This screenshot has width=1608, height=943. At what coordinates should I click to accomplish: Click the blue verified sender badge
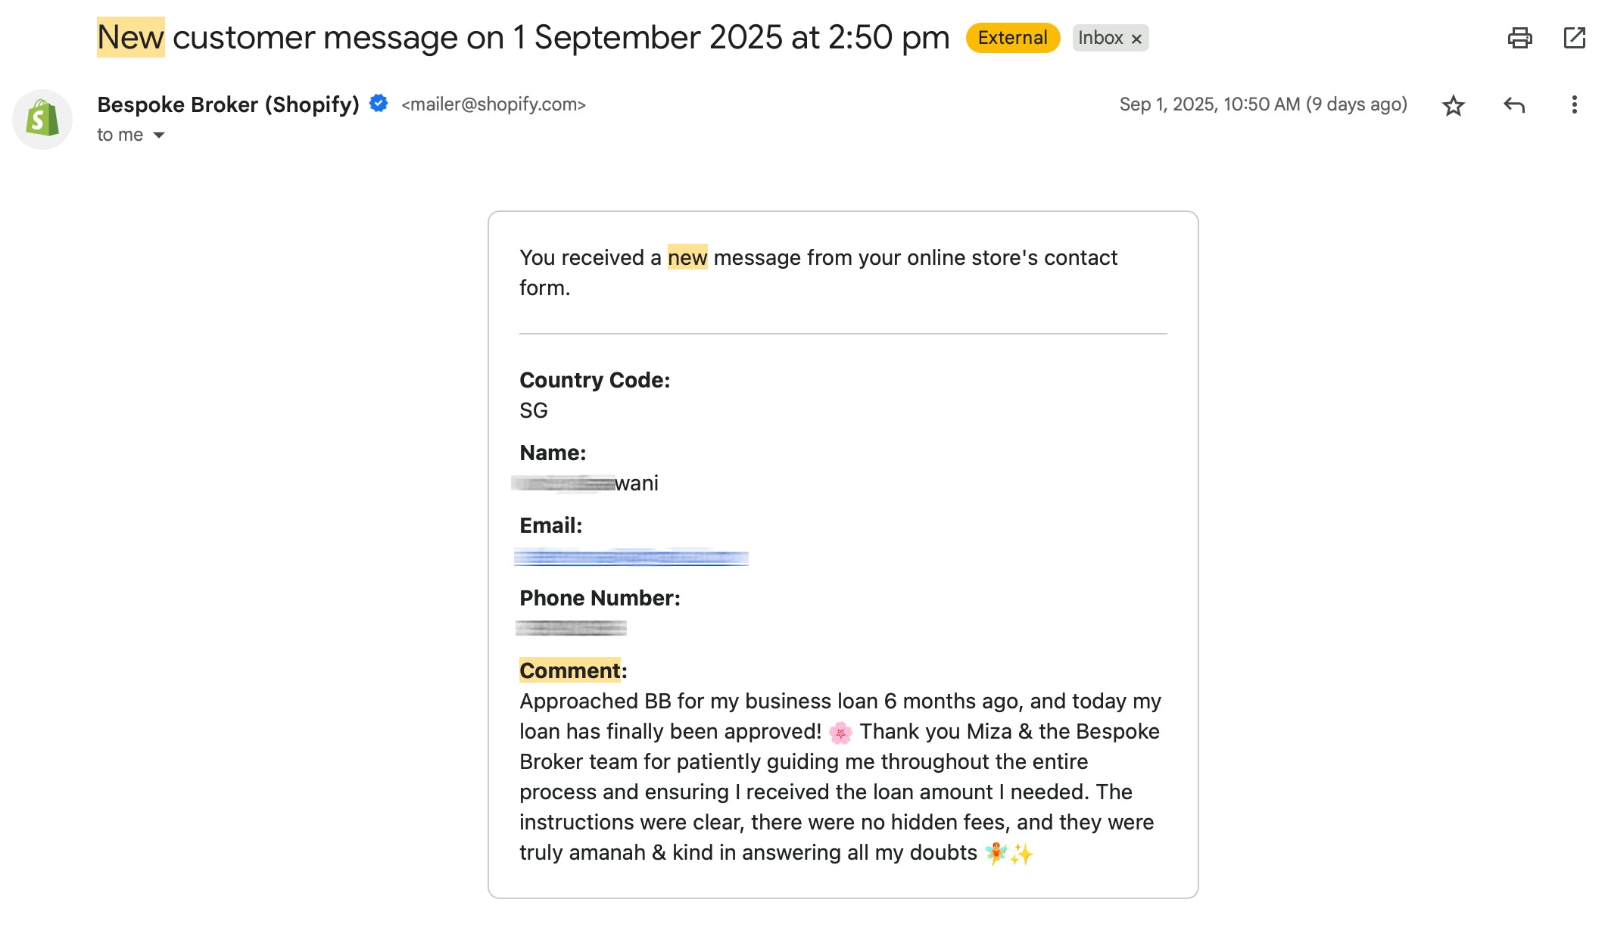coord(379,104)
